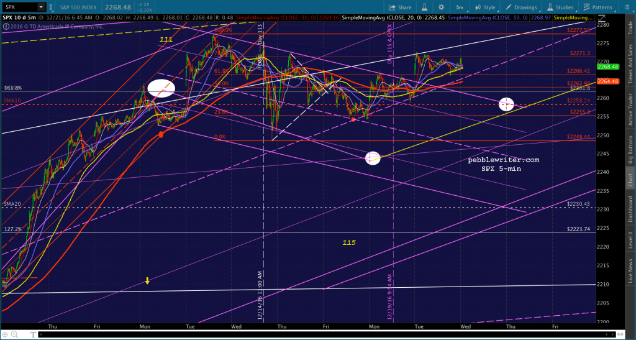Open the flask (thinkScript) icon in the toolbar
636x340 pixels.
pyautogui.click(x=425, y=7)
